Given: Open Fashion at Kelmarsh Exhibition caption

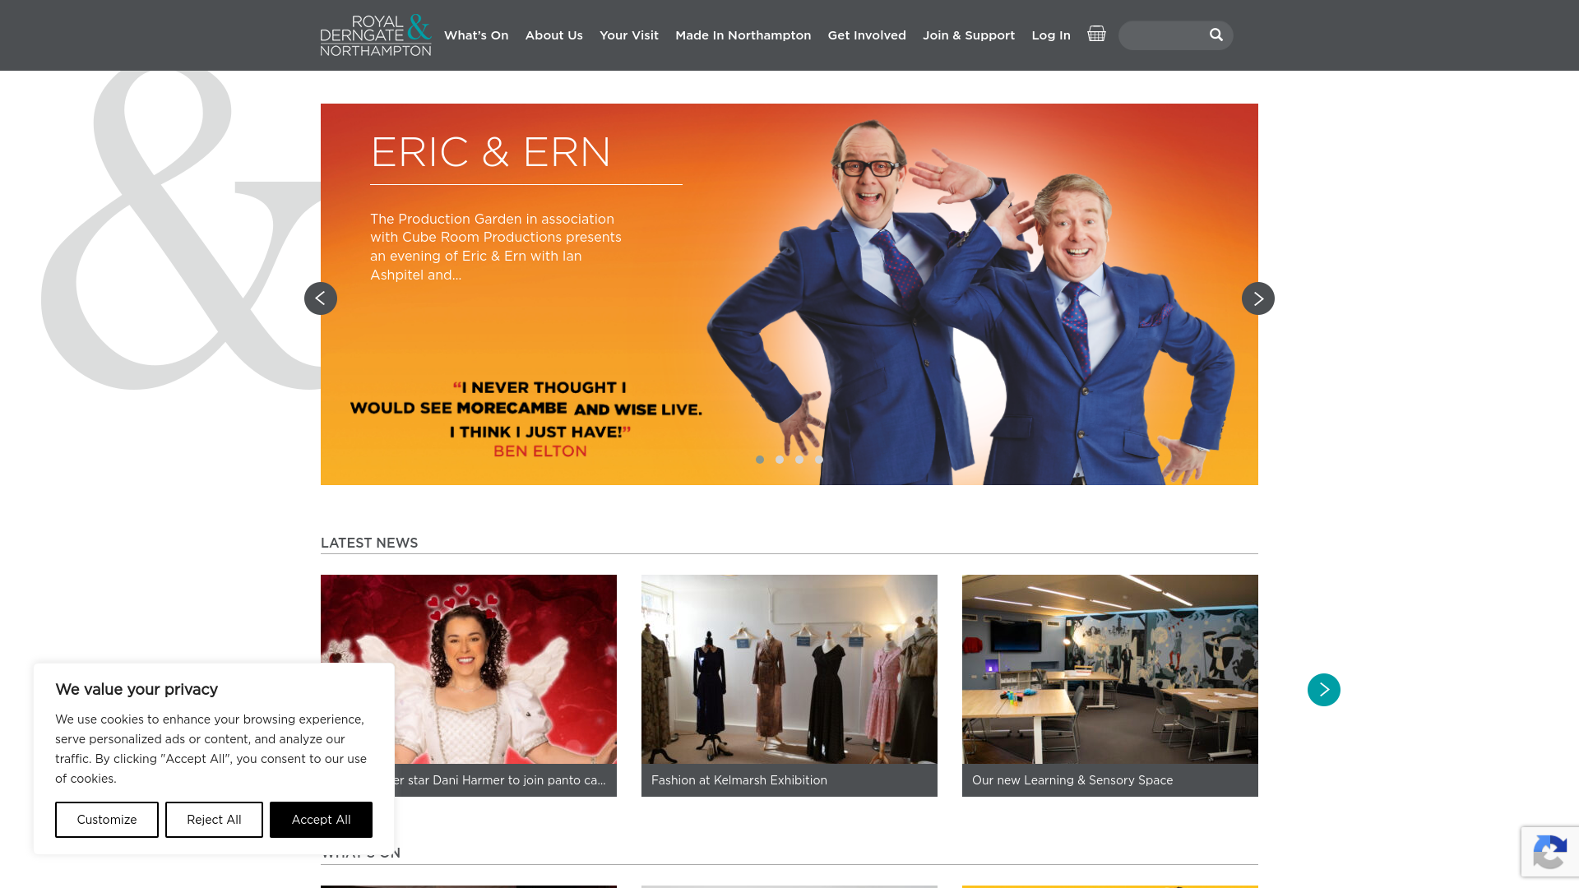Looking at the screenshot, I should tap(789, 780).
